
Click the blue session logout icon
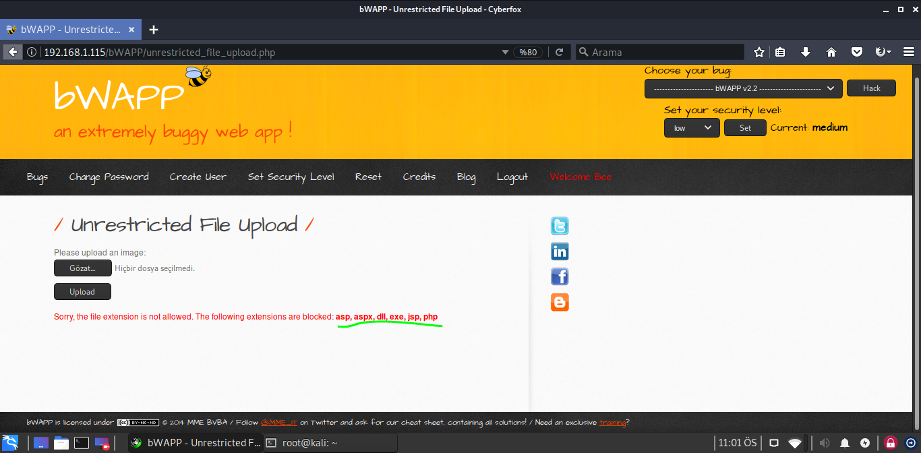[910, 443]
